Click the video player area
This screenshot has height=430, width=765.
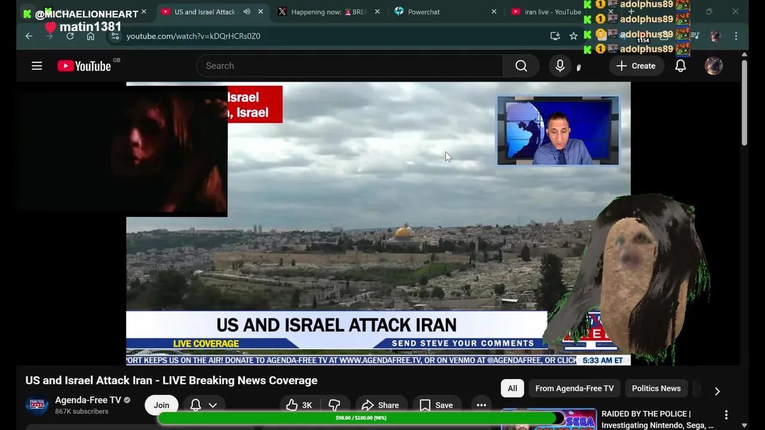[x=378, y=223]
